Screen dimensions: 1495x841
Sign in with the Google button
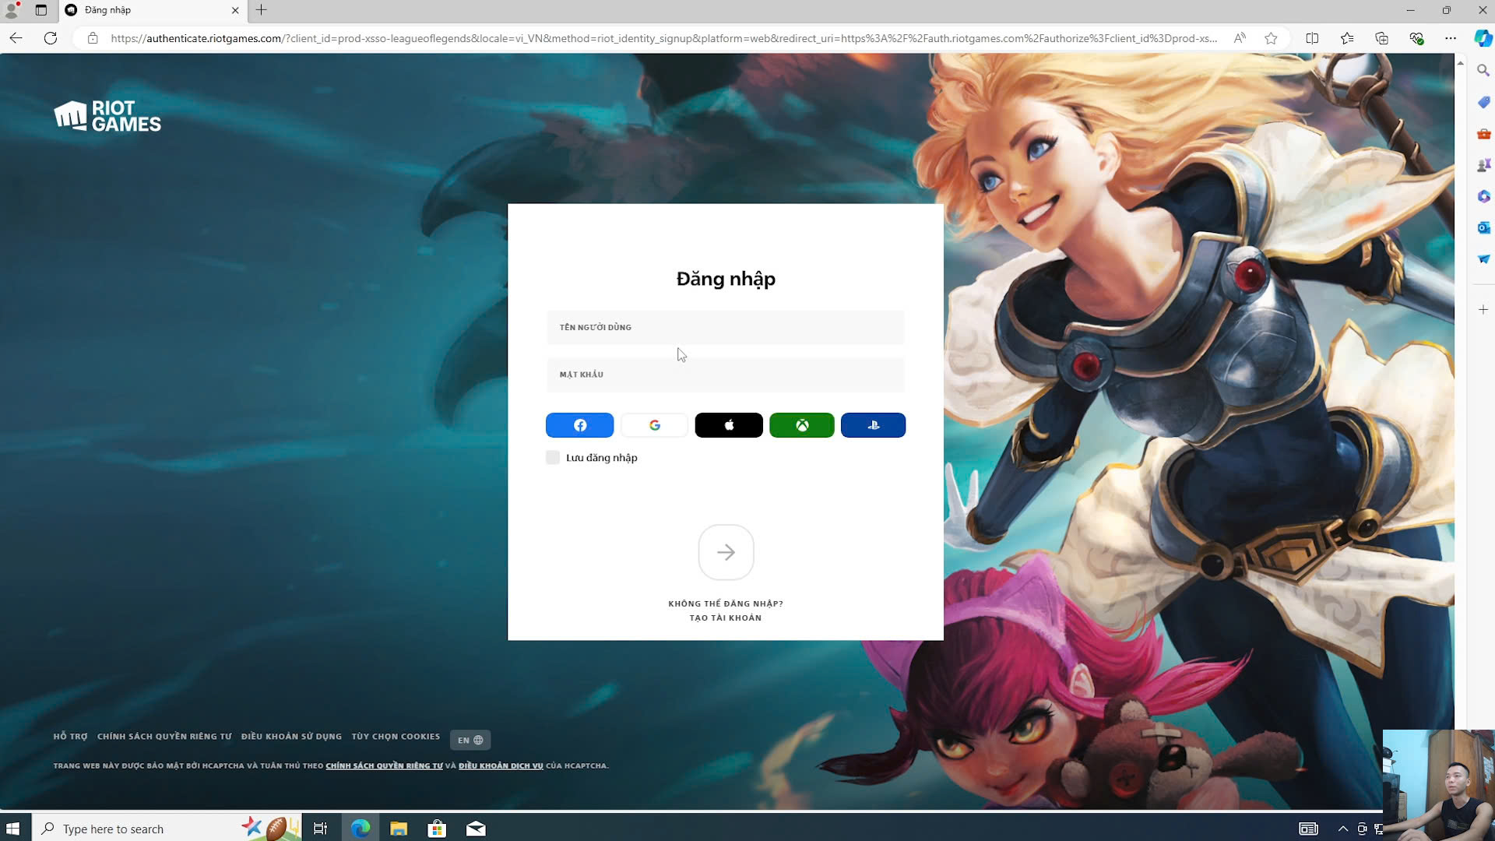pyautogui.click(x=654, y=425)
